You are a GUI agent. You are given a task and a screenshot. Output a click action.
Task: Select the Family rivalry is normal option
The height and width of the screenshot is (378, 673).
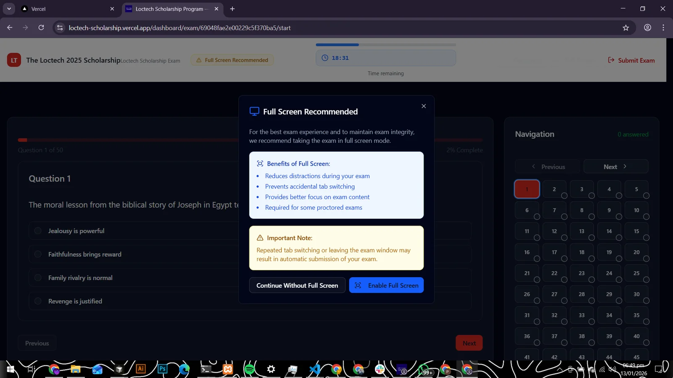click(250, 278)
